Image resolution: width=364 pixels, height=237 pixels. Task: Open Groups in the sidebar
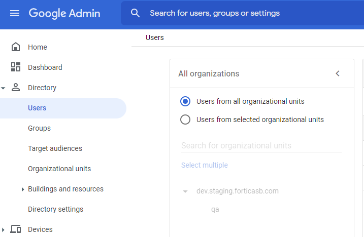39,128
